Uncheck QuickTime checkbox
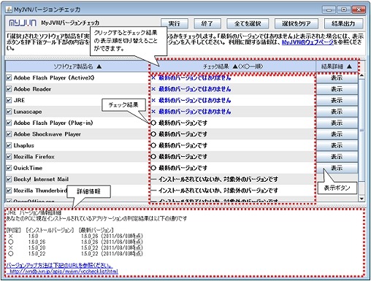 coord(9,168)
